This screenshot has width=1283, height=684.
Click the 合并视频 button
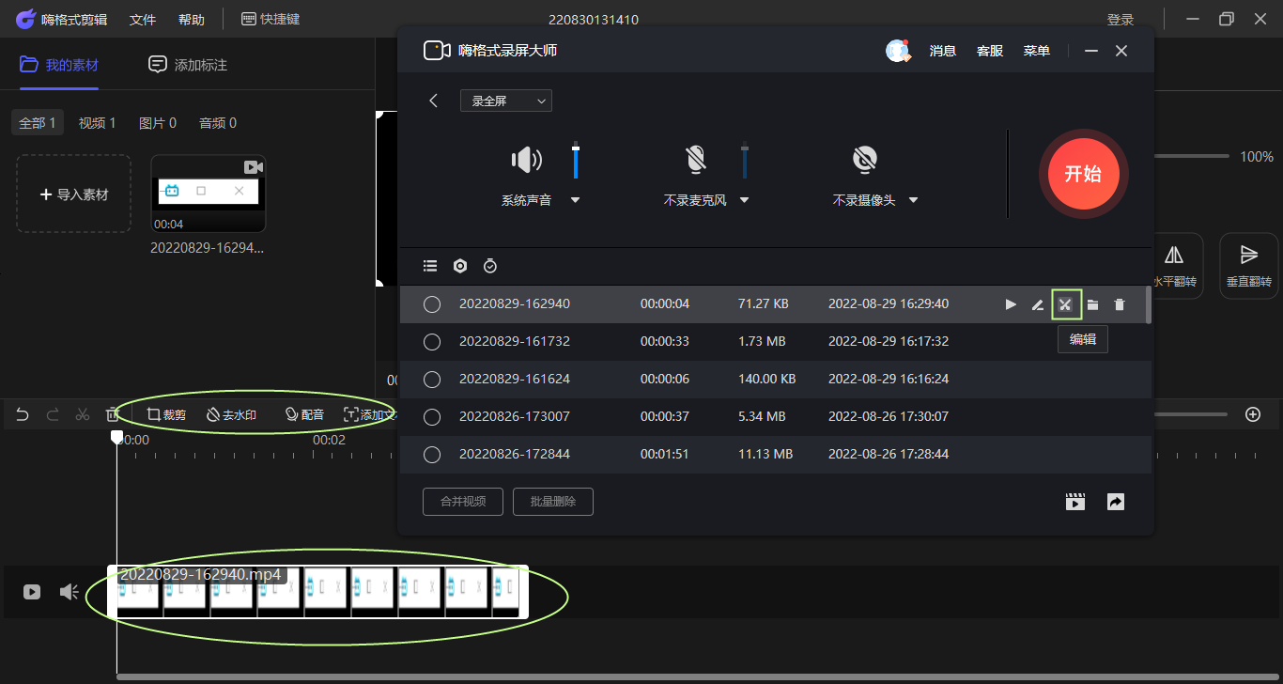pyautogui.click(x=463, y=502)
